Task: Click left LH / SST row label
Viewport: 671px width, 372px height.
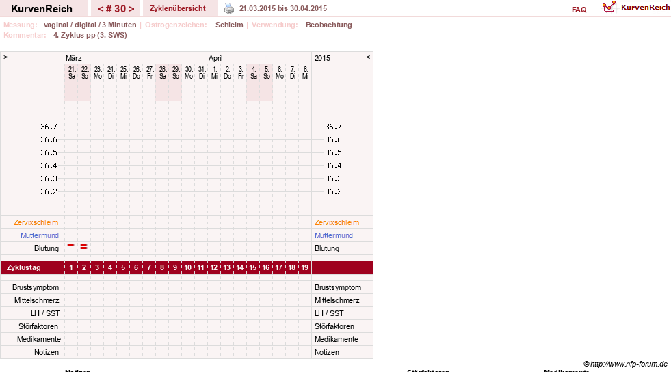Action: tap(45, 313)
